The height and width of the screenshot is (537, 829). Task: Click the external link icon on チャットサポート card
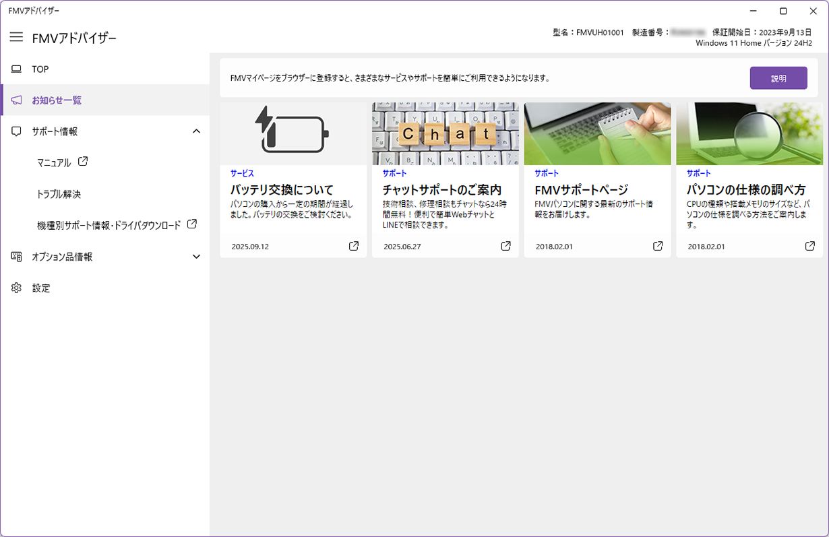pos(505,246)
